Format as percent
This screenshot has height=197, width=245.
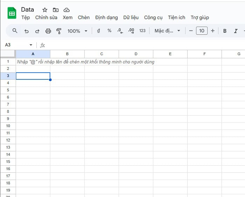(109, 31)
